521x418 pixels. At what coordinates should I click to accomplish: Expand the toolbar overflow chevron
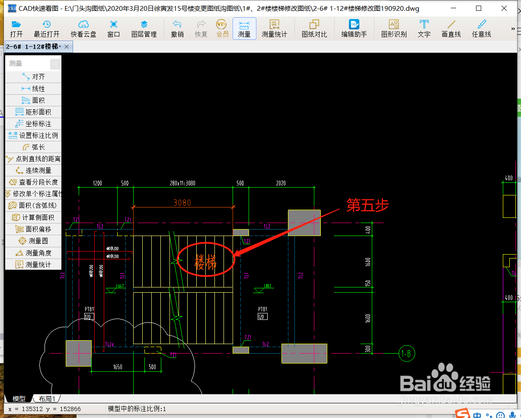[513, 29]
